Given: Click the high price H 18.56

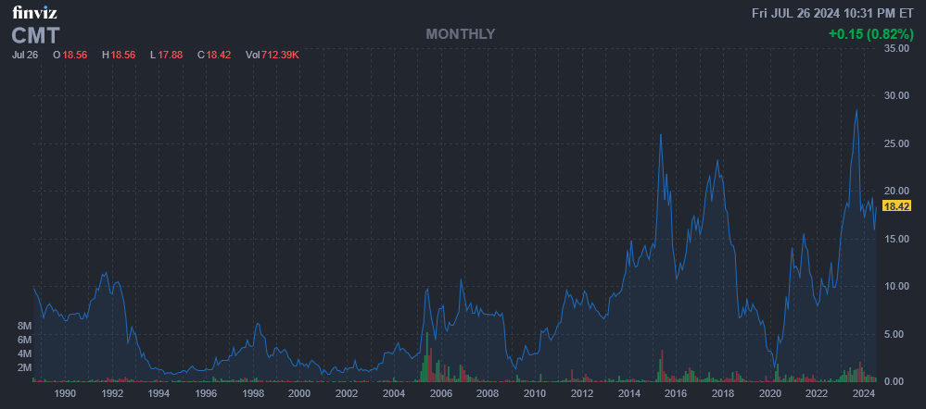Looking at the screenshot, I should click(119, 56).
